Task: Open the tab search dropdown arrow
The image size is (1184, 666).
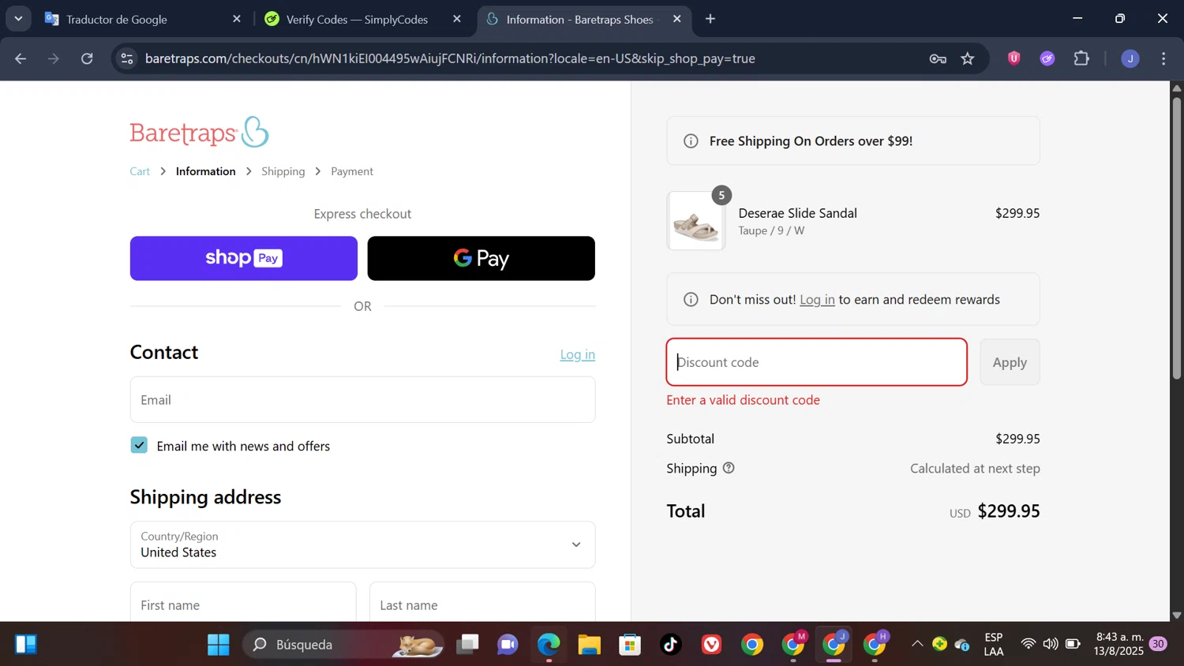Action: [18, 18]
